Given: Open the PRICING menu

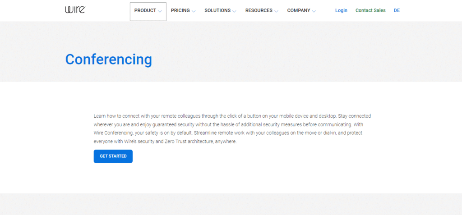Looking at the screenshot, I should coord(180,10).
